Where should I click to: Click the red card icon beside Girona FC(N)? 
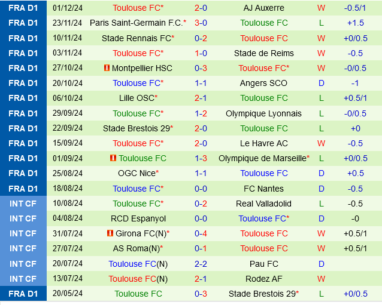(x=110, y=233)
